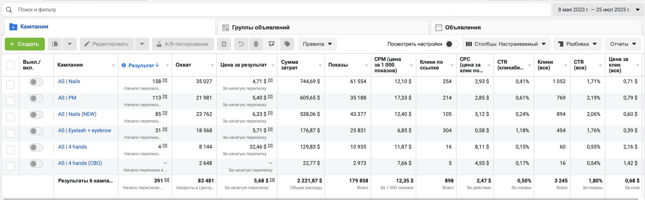
Task: Open the AS | PM campaign link
Action: pyautogui.click(x=67, y=98)
